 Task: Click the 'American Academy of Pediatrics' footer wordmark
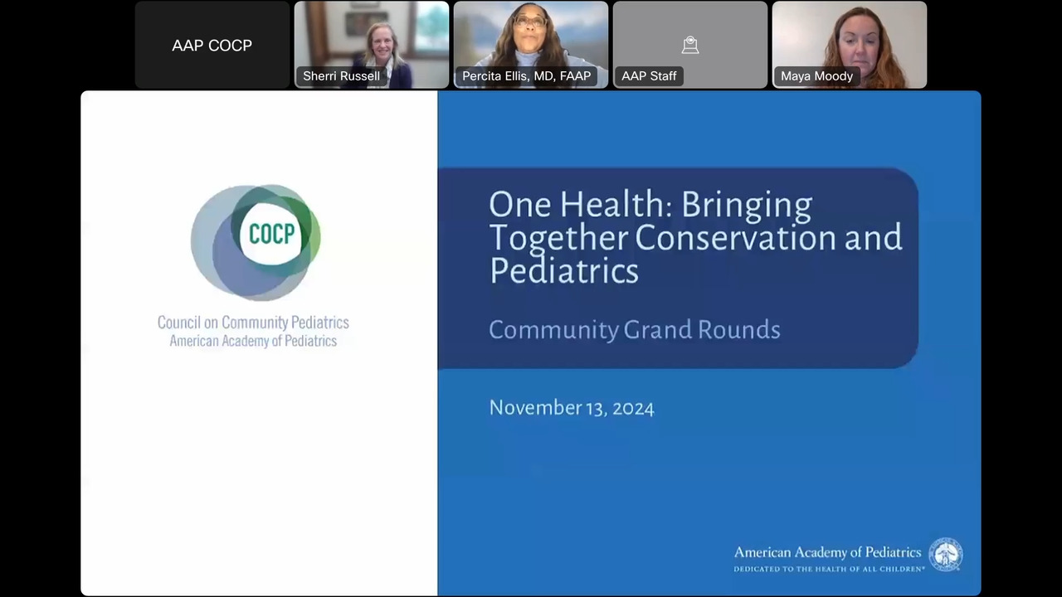826,552
